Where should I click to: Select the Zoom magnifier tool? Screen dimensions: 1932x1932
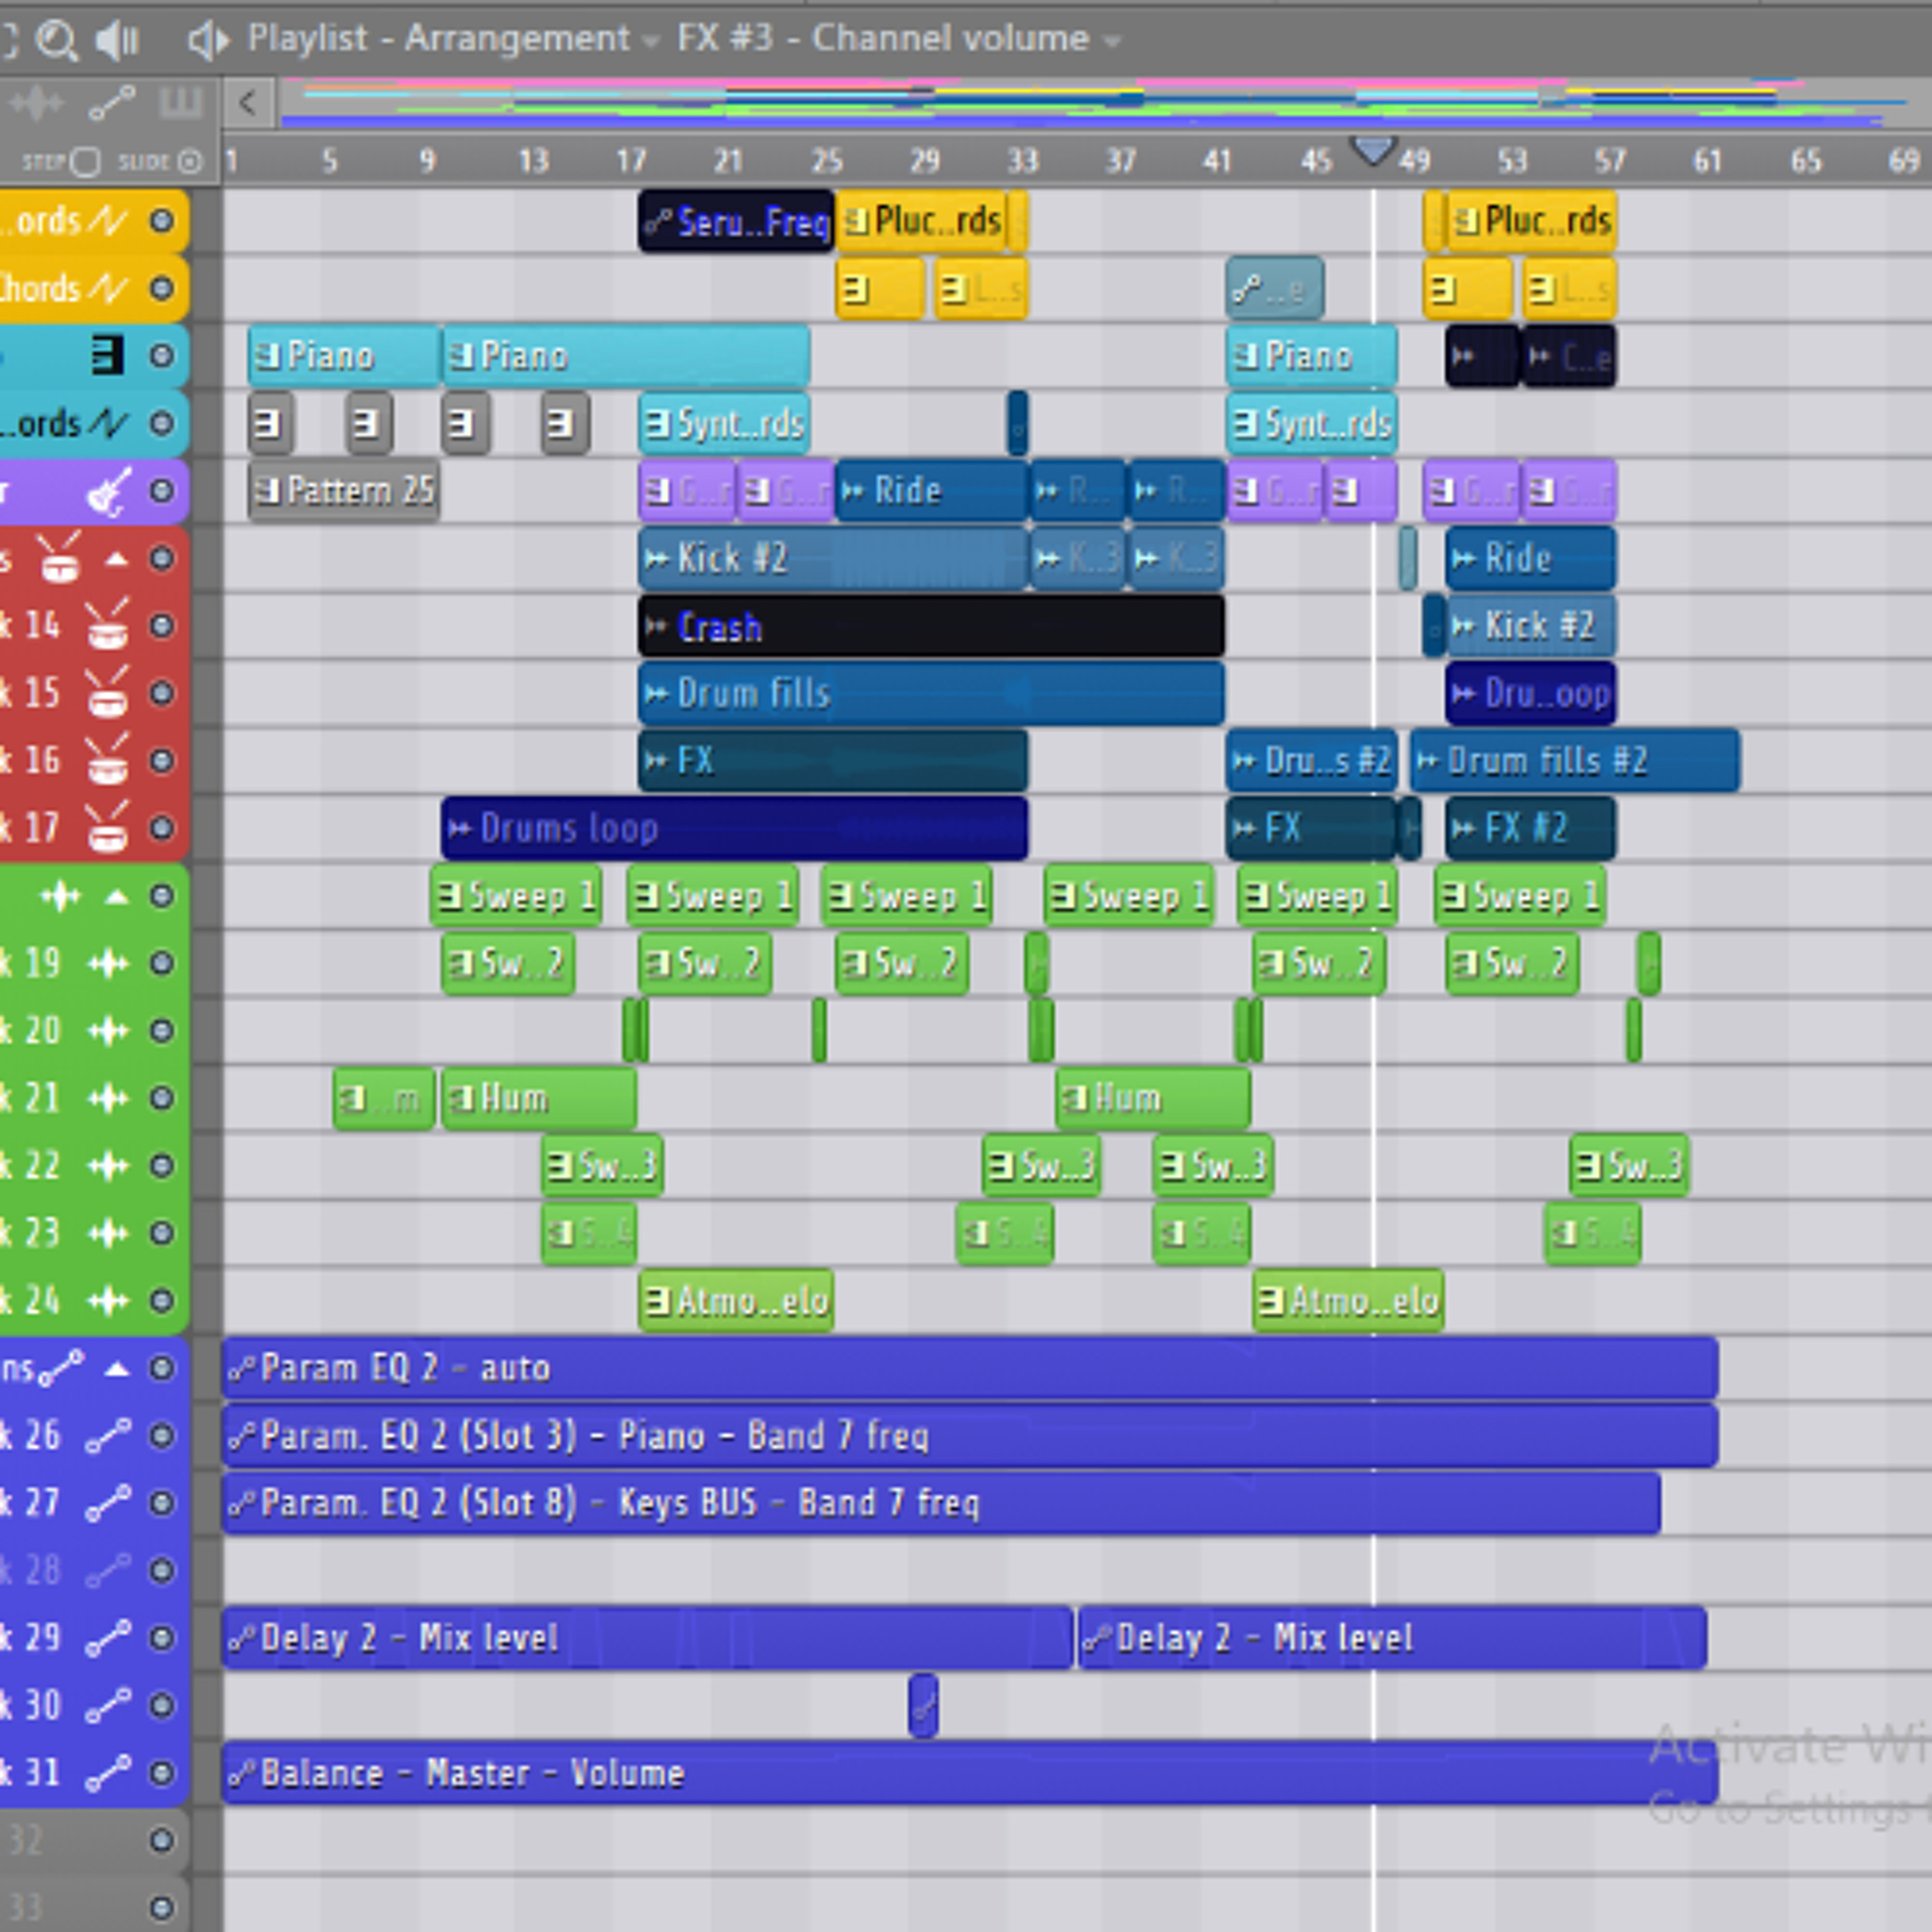click(x=56, y=40)
